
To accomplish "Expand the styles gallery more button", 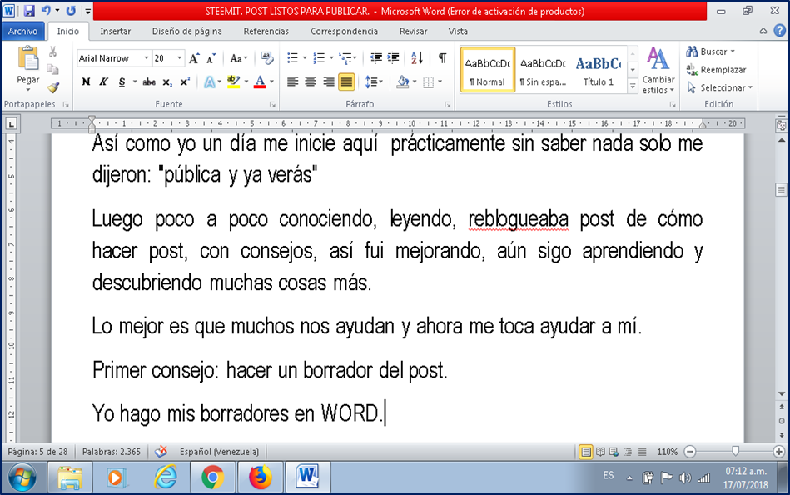I will [633, 87].
